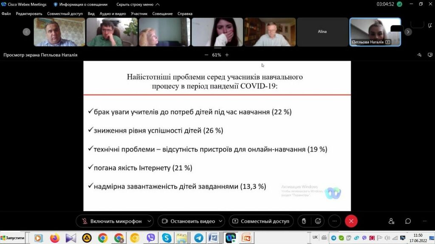Unmute microphone with Включить микрофон button

(x=110, y=221)
